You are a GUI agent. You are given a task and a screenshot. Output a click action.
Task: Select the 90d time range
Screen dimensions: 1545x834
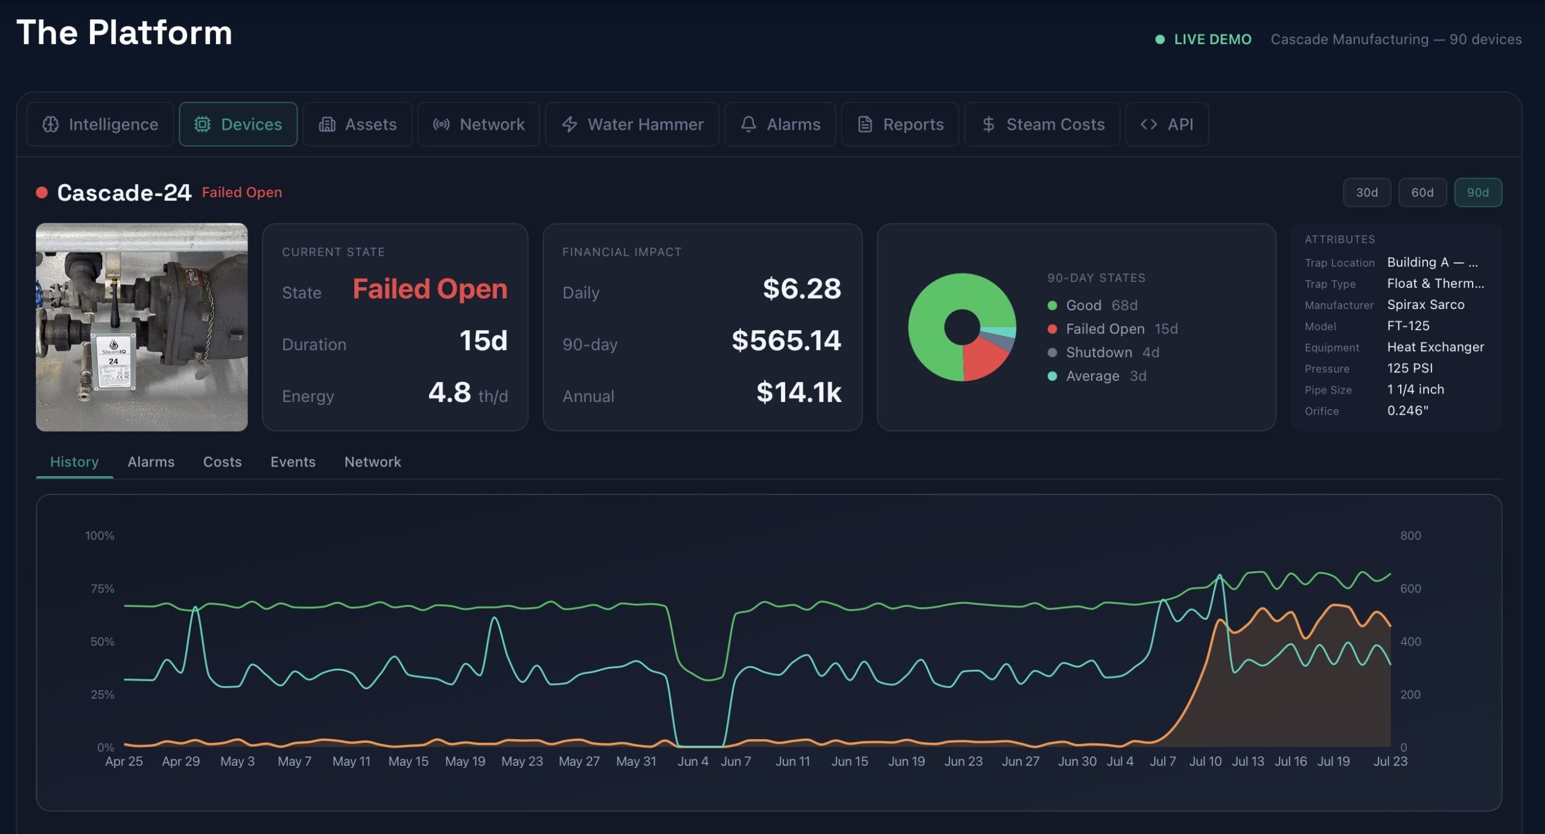(x=1477, y=193)
